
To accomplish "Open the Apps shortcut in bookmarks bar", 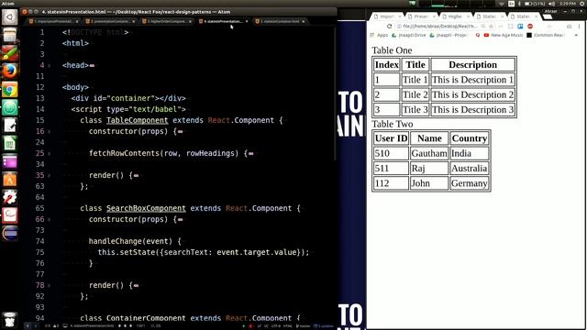I will click(x=379, y=35).
